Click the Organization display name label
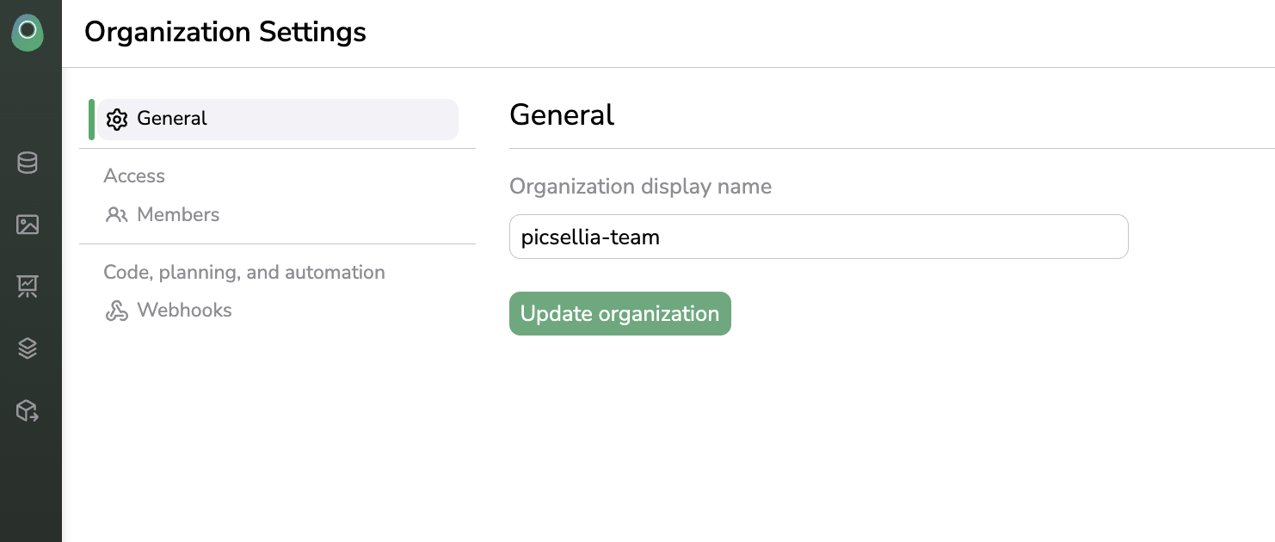The height and width of the screenshot is (542, 1275). click(640, 187)
